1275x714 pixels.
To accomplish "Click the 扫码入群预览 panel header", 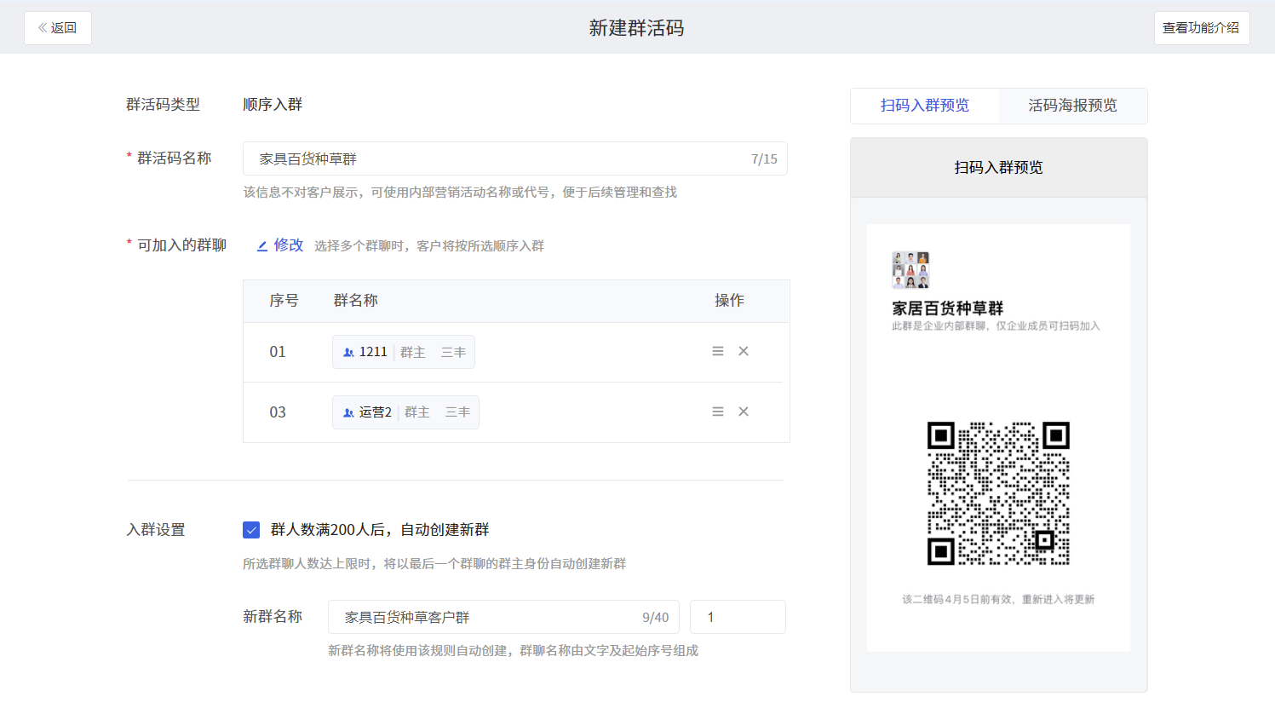I will (x=998, y=168).
